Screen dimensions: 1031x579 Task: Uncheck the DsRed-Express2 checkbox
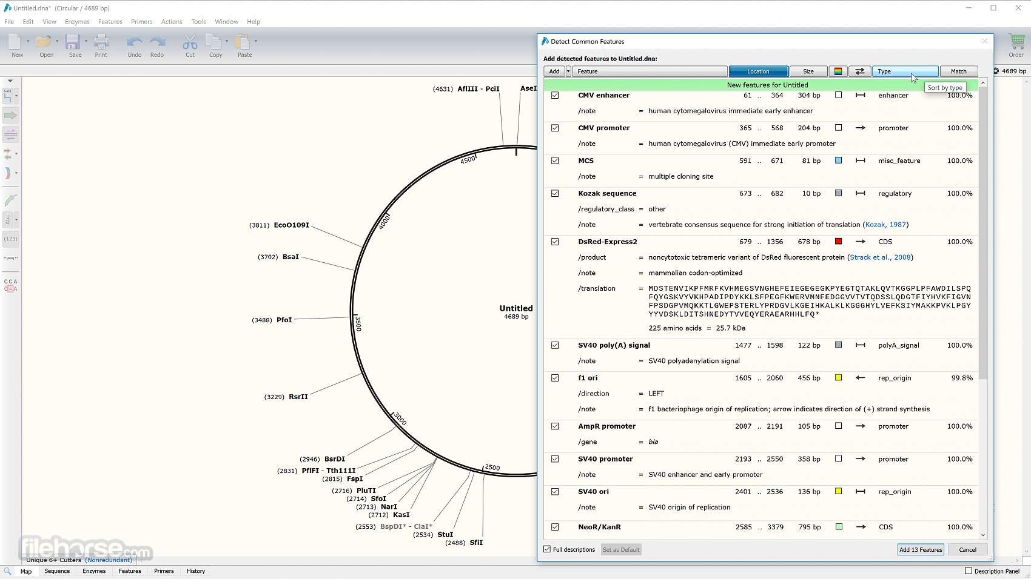tap(555, 242)
